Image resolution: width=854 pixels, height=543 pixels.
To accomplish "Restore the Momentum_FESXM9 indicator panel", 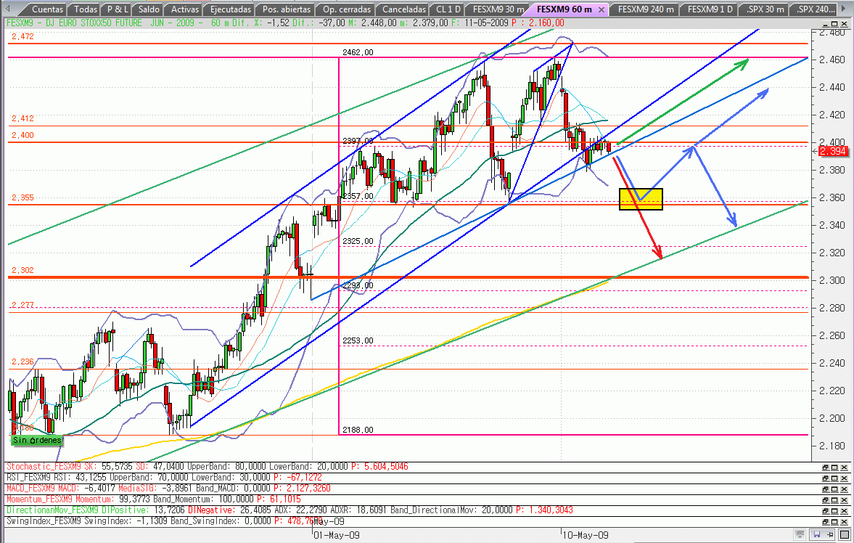I will coord(826,500).
